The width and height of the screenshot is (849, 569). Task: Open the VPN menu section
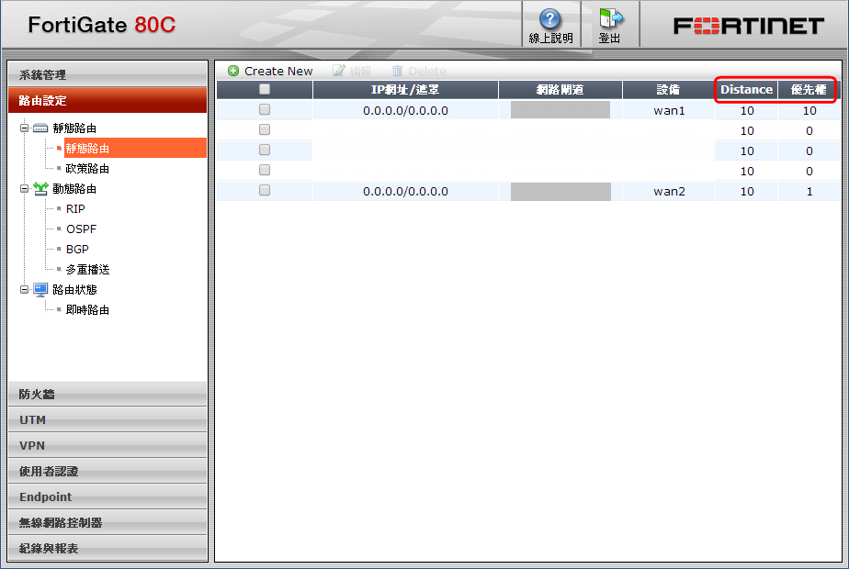(108, 445)
